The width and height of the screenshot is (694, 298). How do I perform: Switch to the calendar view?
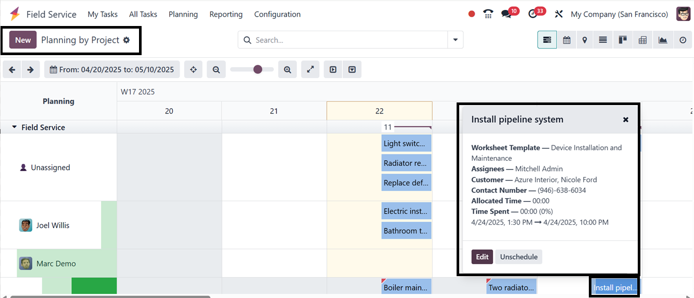click(566, 40)
